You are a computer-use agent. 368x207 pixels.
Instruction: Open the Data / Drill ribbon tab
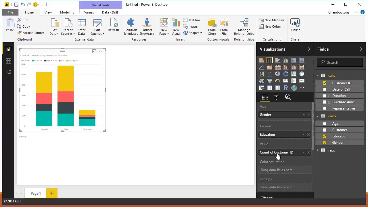110,12
